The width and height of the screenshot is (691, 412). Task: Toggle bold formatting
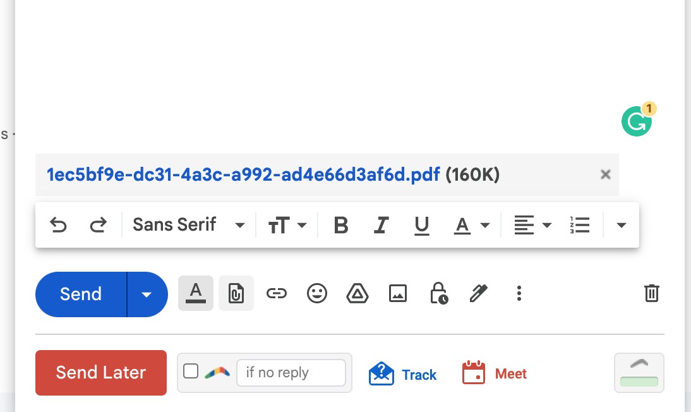point(340,225)
